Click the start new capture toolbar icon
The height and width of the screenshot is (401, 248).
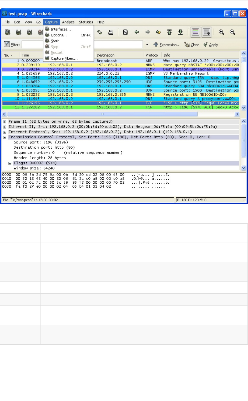(x=30, y=32)
